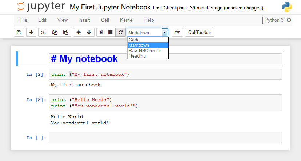This screenshot has height=161, width=301.
Task: Click into the '# My notebook' markdown cell
Action: coord(165,59)
